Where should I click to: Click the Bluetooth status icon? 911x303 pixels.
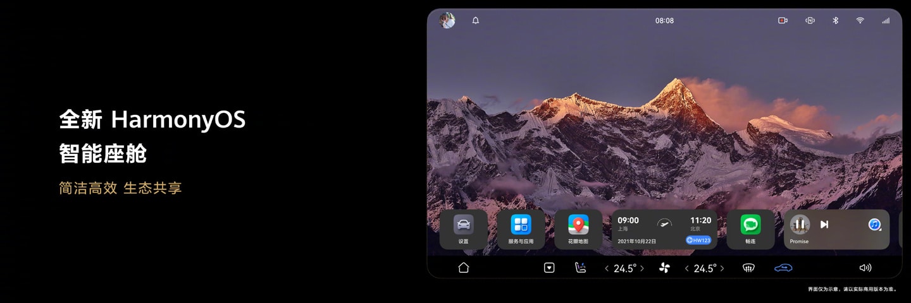835,21
